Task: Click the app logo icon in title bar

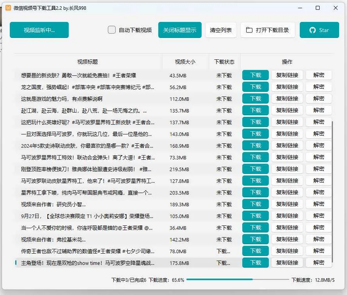Action: click(x=8, y=8)
